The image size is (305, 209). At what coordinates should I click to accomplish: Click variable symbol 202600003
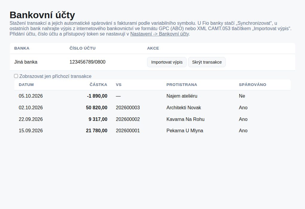(x=128, y=107)
